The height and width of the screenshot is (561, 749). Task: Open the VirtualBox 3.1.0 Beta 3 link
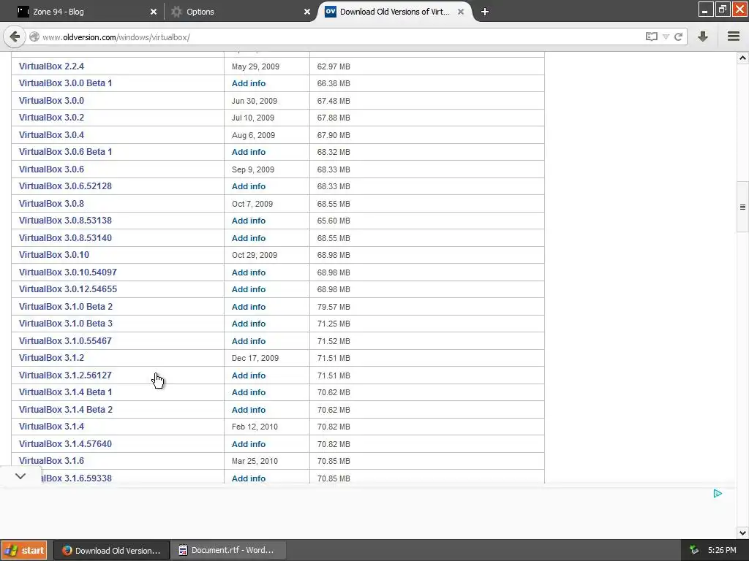coord(66,324)
